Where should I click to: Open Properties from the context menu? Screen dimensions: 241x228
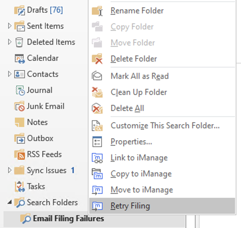[131, 142]
